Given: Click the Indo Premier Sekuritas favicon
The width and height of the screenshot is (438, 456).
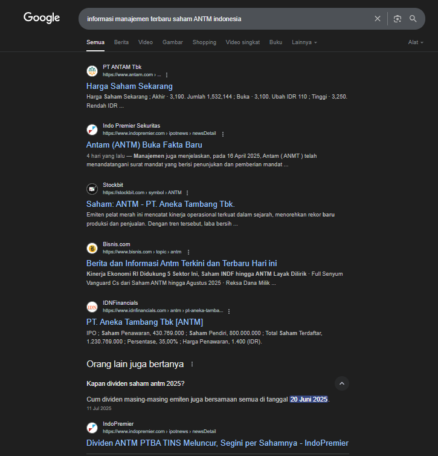Looking at the screenshot, I should [x=92, y=129].
